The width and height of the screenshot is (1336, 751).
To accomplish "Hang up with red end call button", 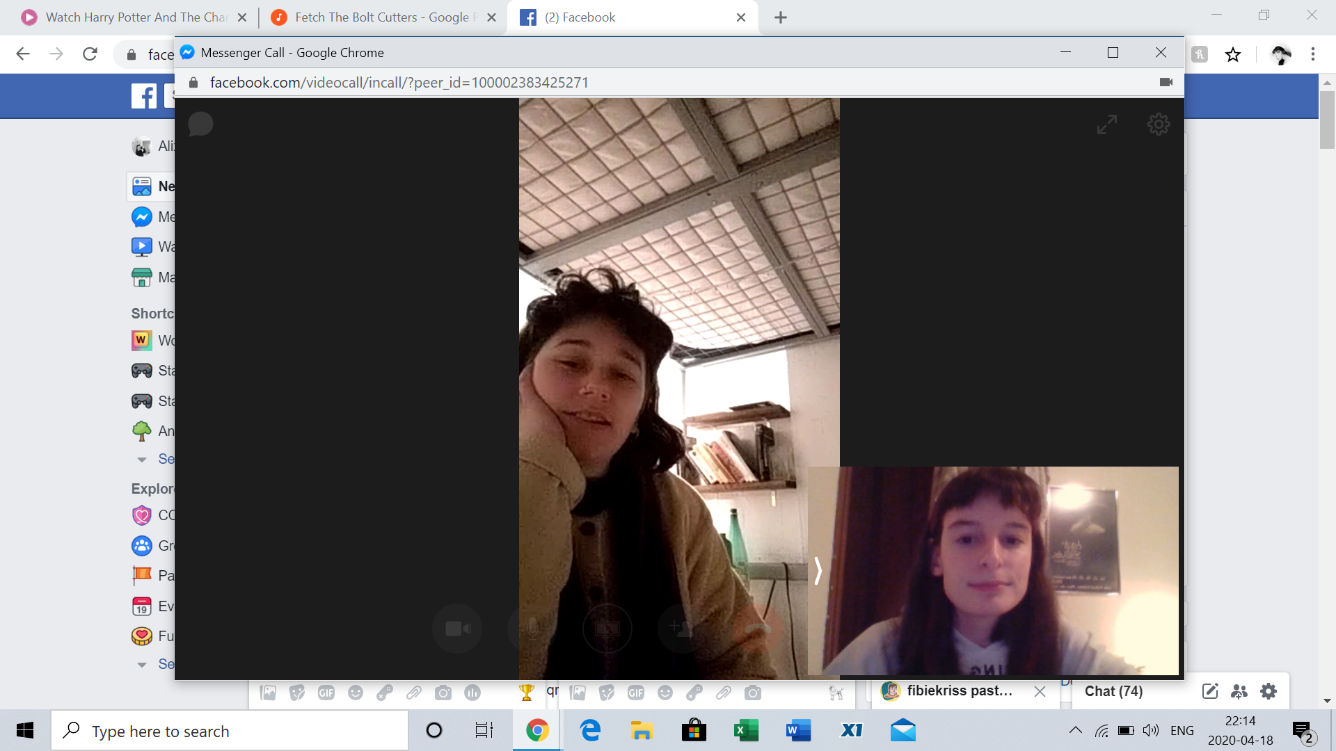I will [x=757, y=629].
